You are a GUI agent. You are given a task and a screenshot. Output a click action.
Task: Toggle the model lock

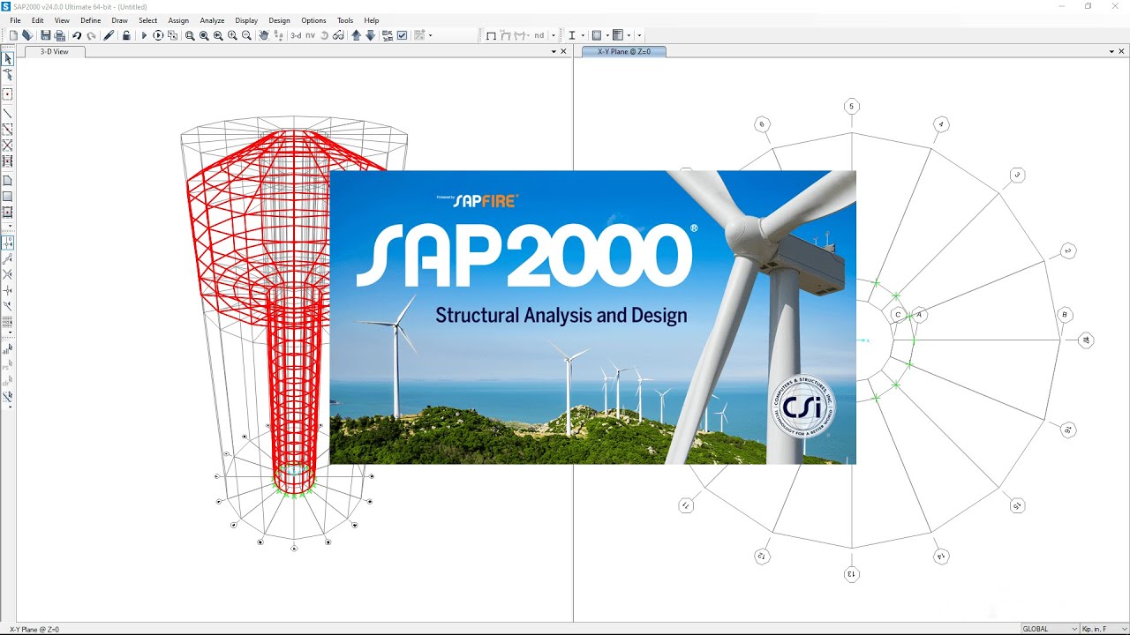126,35
